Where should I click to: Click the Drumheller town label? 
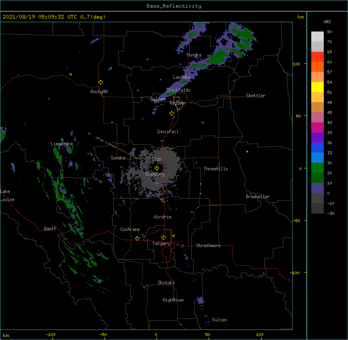pos(258,197)
